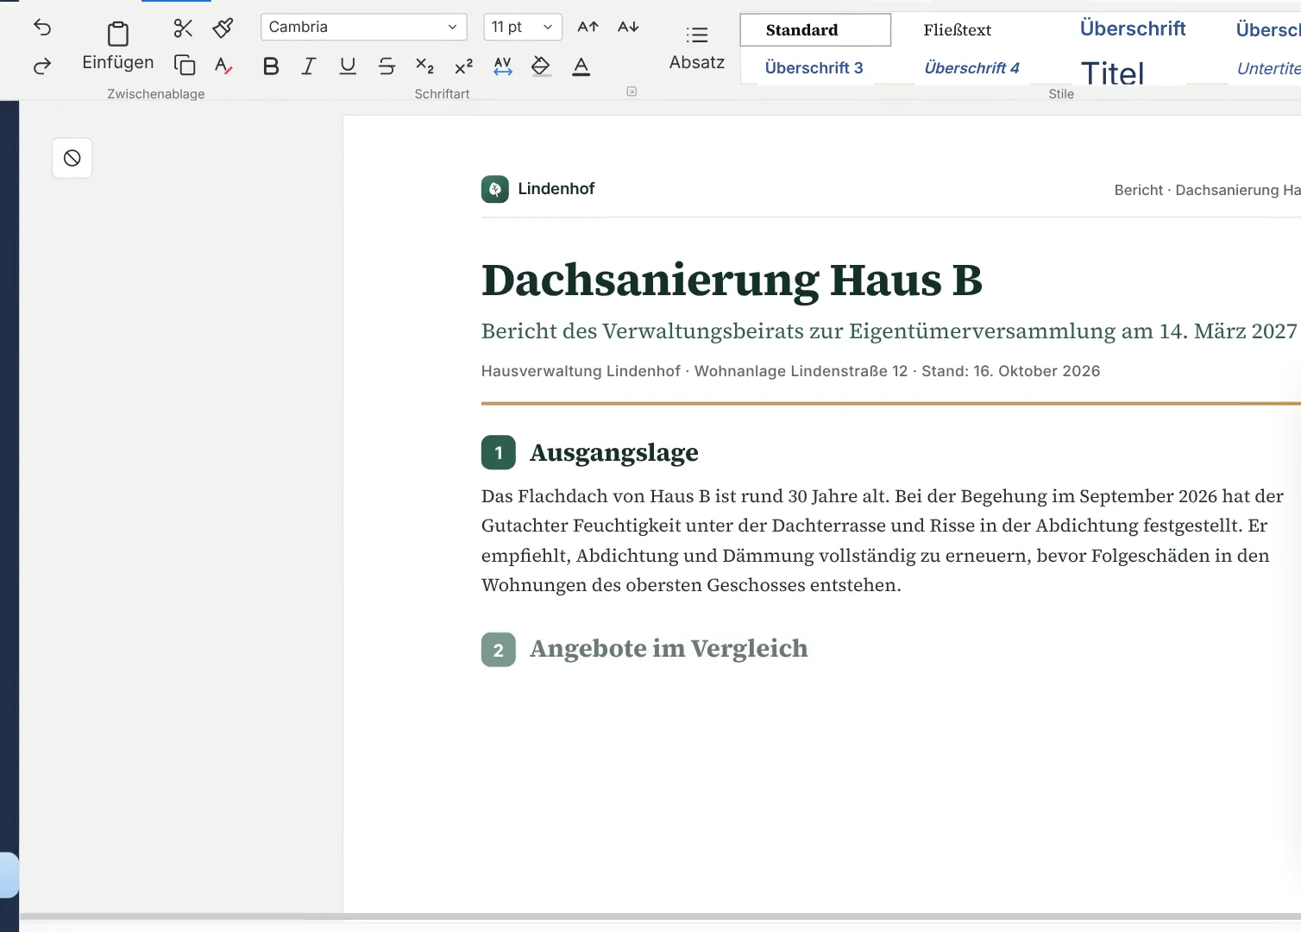
Task: Click the horizontal scrollbar at the bottom
Action: [660, 916]
